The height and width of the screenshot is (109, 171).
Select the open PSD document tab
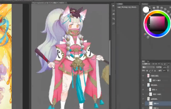tap(48, 3)
